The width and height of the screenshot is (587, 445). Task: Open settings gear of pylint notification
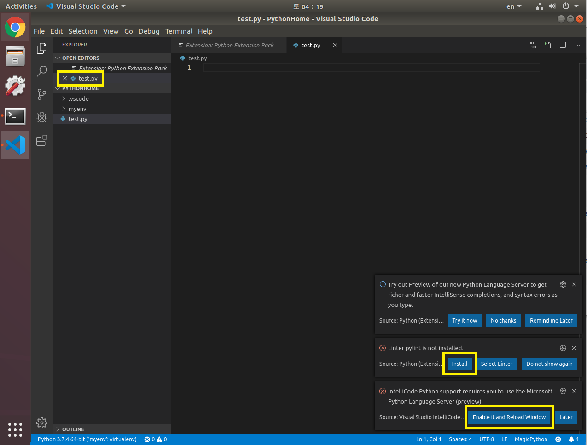563,348
